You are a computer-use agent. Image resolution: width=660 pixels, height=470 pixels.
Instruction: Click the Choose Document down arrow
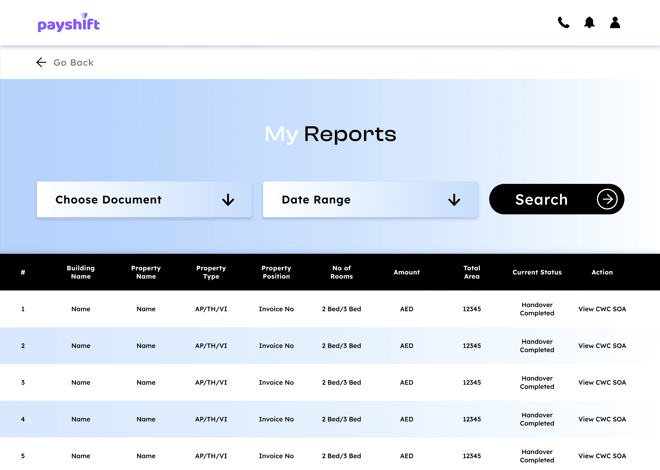[228, 200]
